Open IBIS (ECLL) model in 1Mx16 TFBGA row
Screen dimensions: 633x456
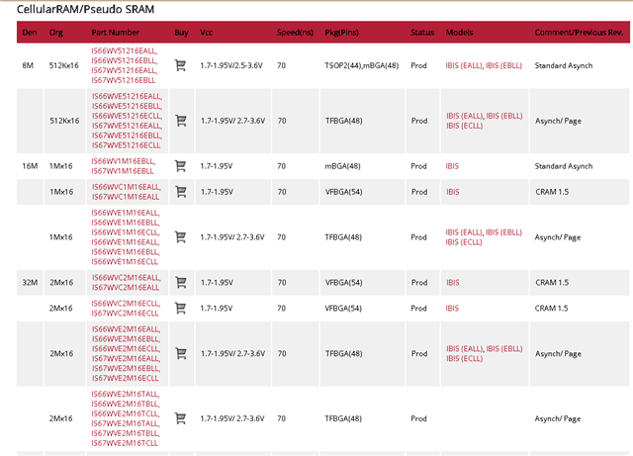[x=464, y=242]
